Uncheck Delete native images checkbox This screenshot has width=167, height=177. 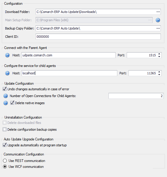click(x=12, y=103)
